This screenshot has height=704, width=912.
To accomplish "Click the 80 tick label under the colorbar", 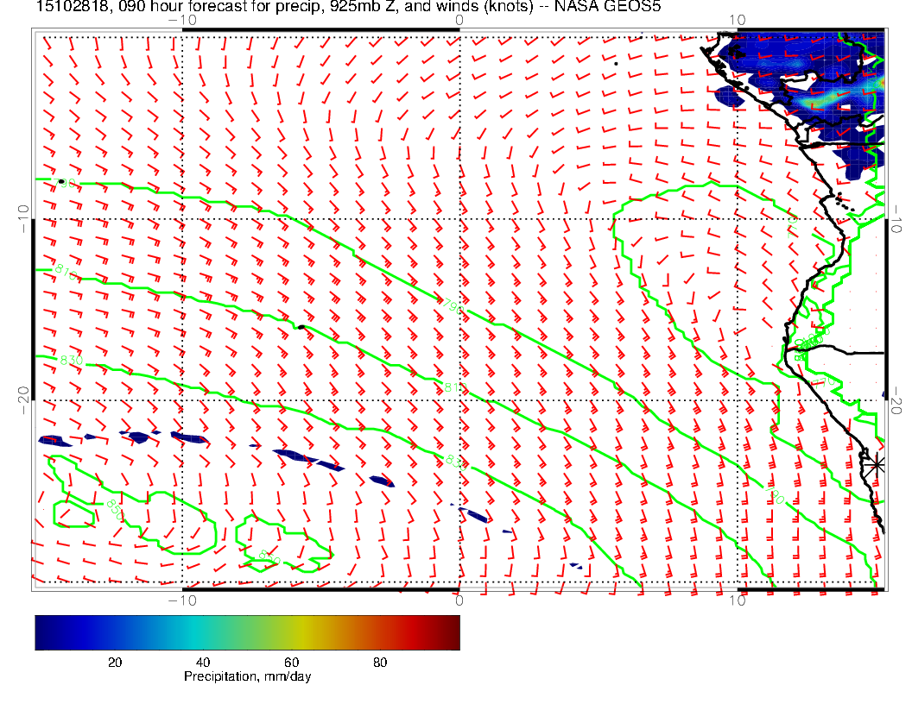I will point(379,662).
